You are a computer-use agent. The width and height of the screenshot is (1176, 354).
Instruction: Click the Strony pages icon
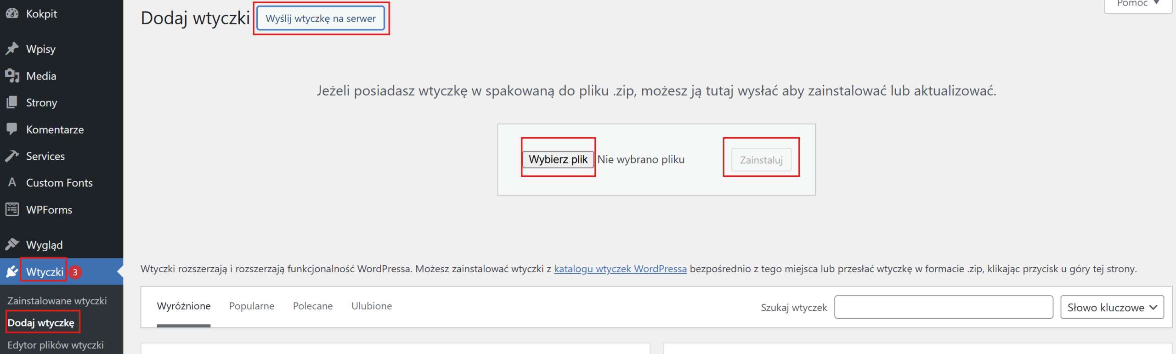[12, 102]
